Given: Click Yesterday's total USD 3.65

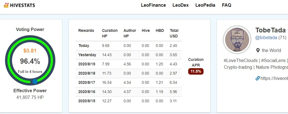Looking at the screenshot, I should [173, 55].
